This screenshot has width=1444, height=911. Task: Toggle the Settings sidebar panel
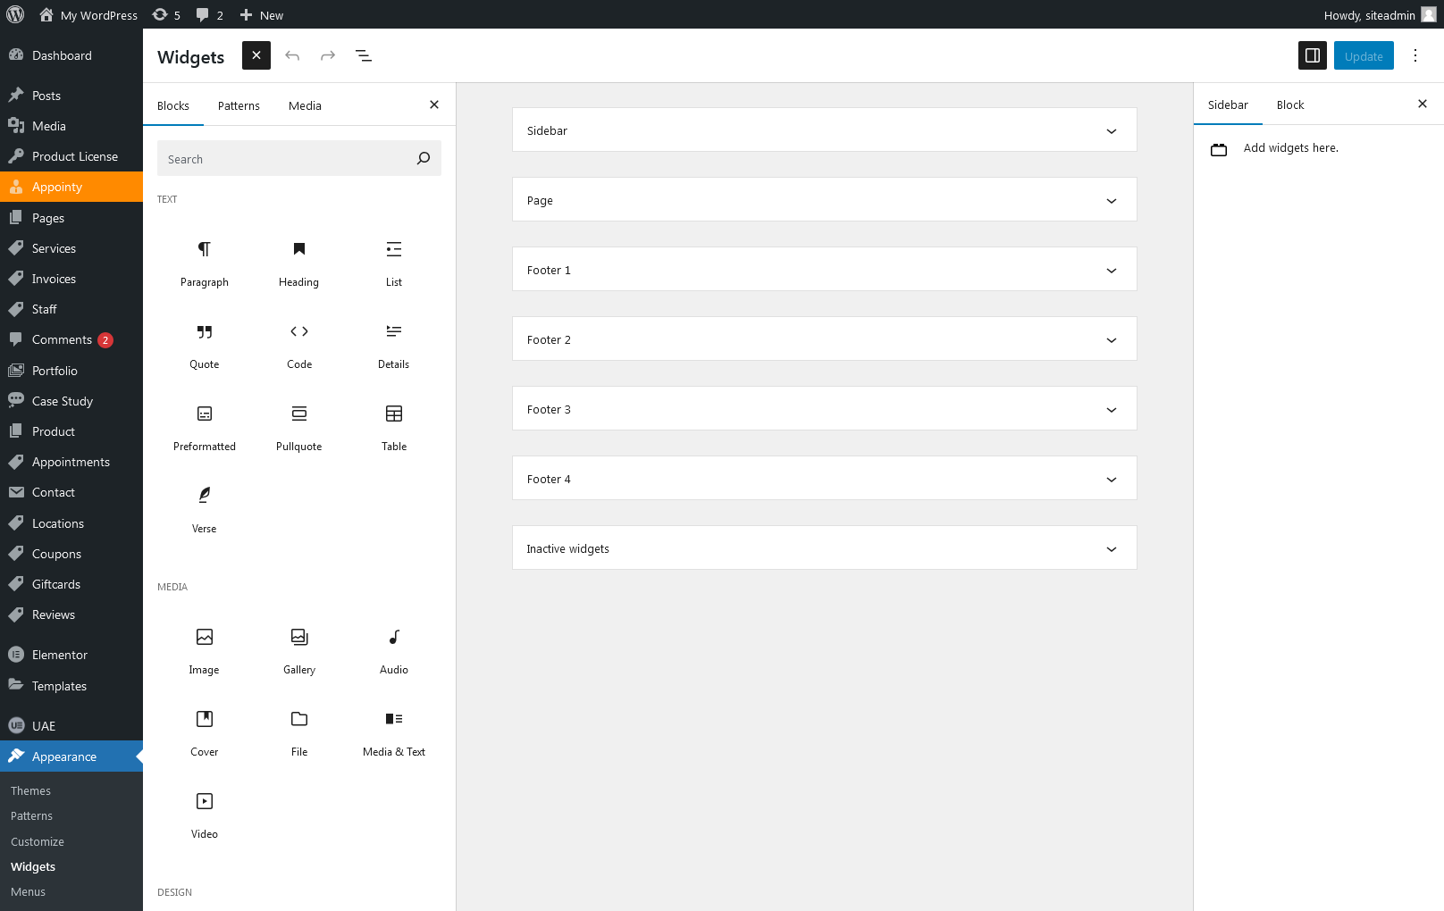(x=1312, y=56)
